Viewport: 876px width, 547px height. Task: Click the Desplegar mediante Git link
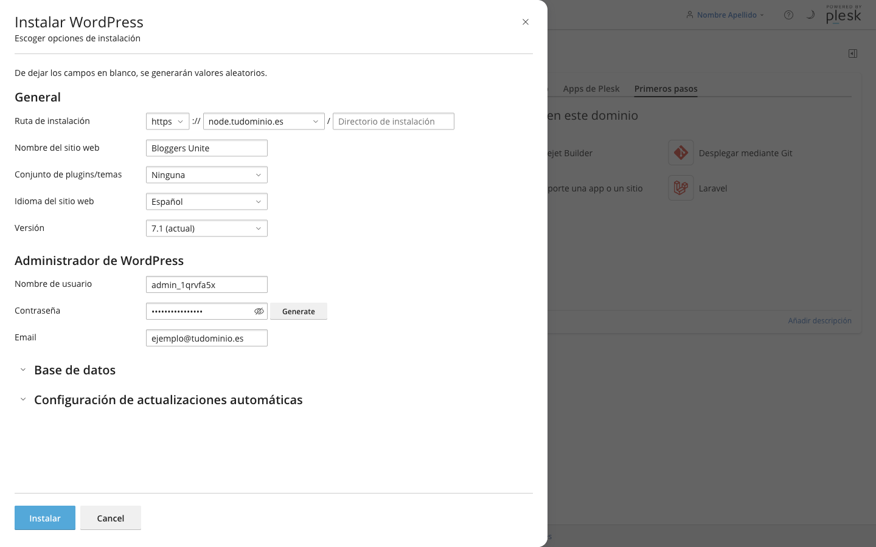point(745,153)
